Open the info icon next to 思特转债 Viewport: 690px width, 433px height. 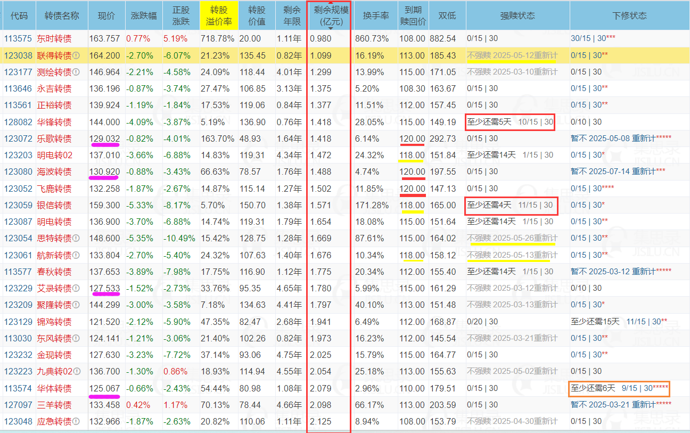[x=76, y=238]
